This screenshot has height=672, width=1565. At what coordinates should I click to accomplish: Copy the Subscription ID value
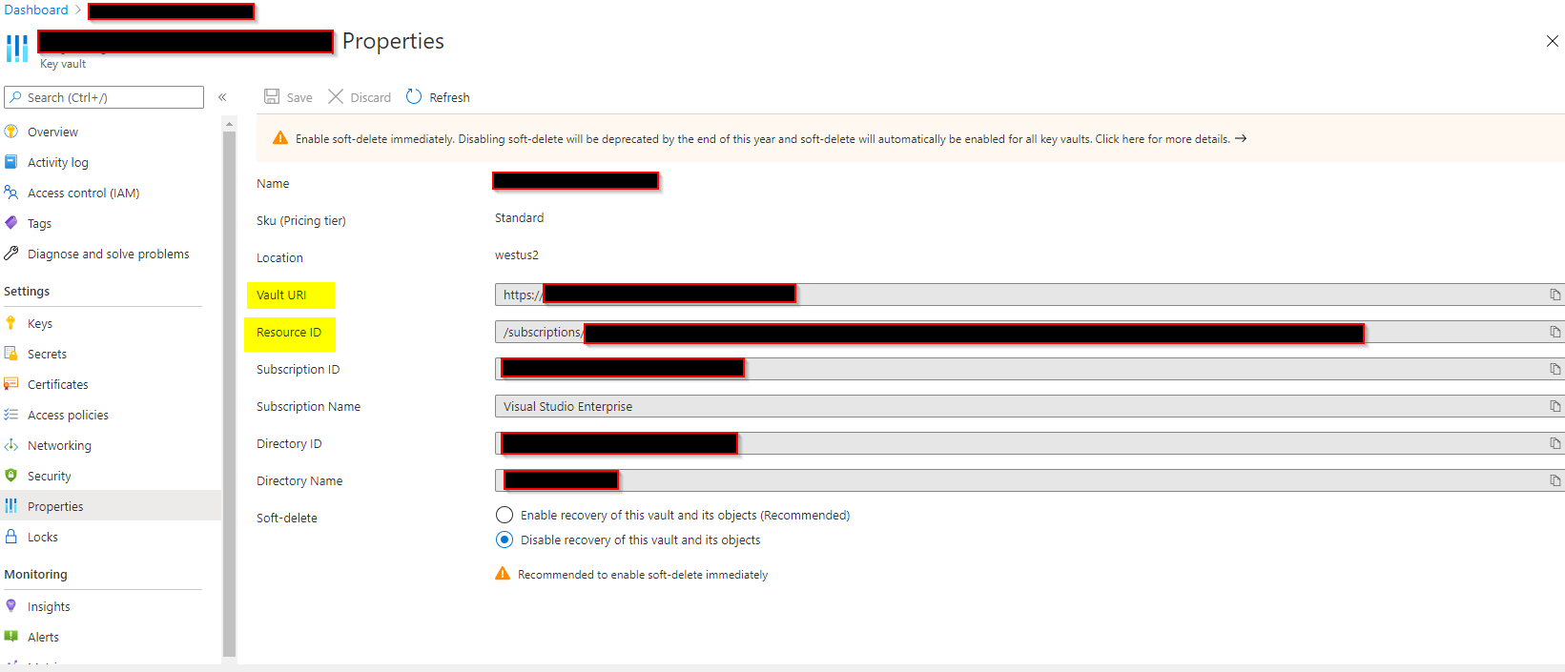click(1555, 370)
